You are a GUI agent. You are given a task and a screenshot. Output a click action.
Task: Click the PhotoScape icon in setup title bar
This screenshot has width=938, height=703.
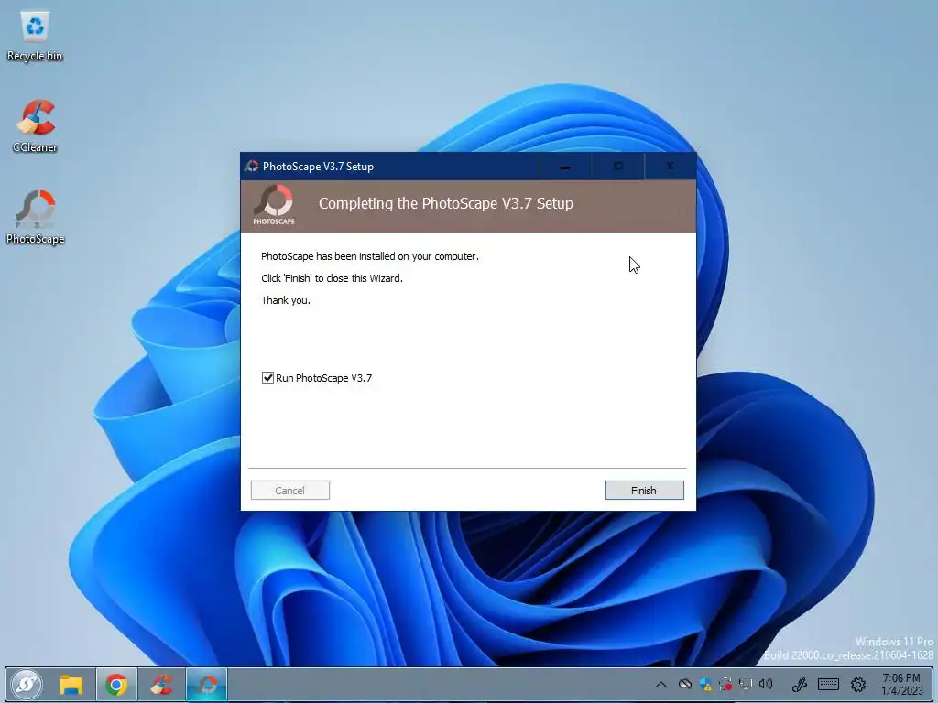pyautogui.click(x=252, y=167)
